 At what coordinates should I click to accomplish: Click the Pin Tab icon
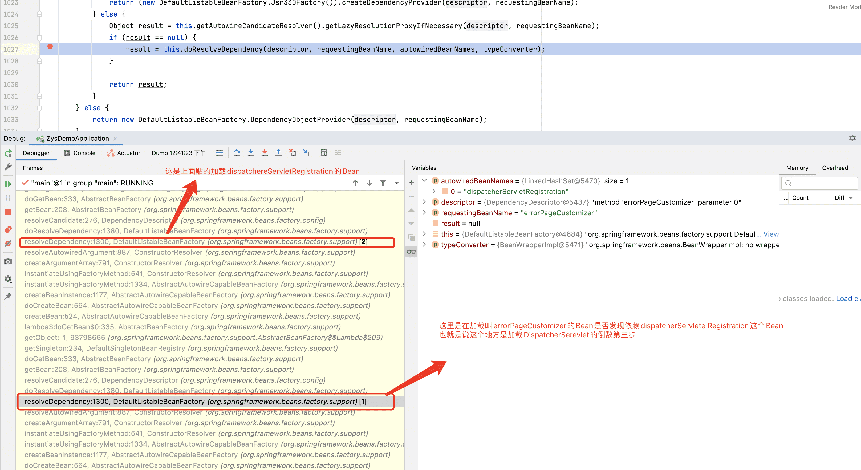8,296
